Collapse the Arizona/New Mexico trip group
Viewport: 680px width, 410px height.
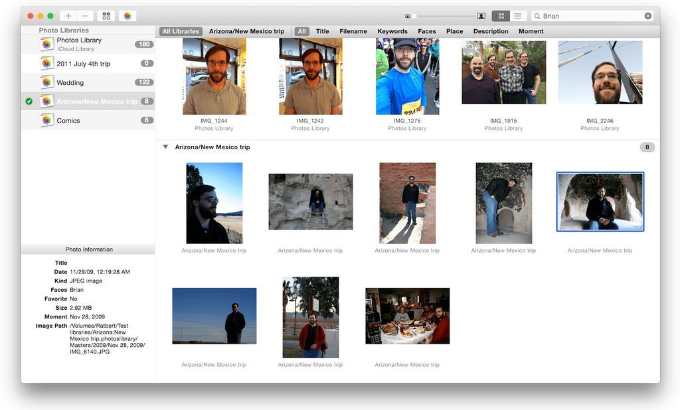pyautogui.click(x=163, y=147)
